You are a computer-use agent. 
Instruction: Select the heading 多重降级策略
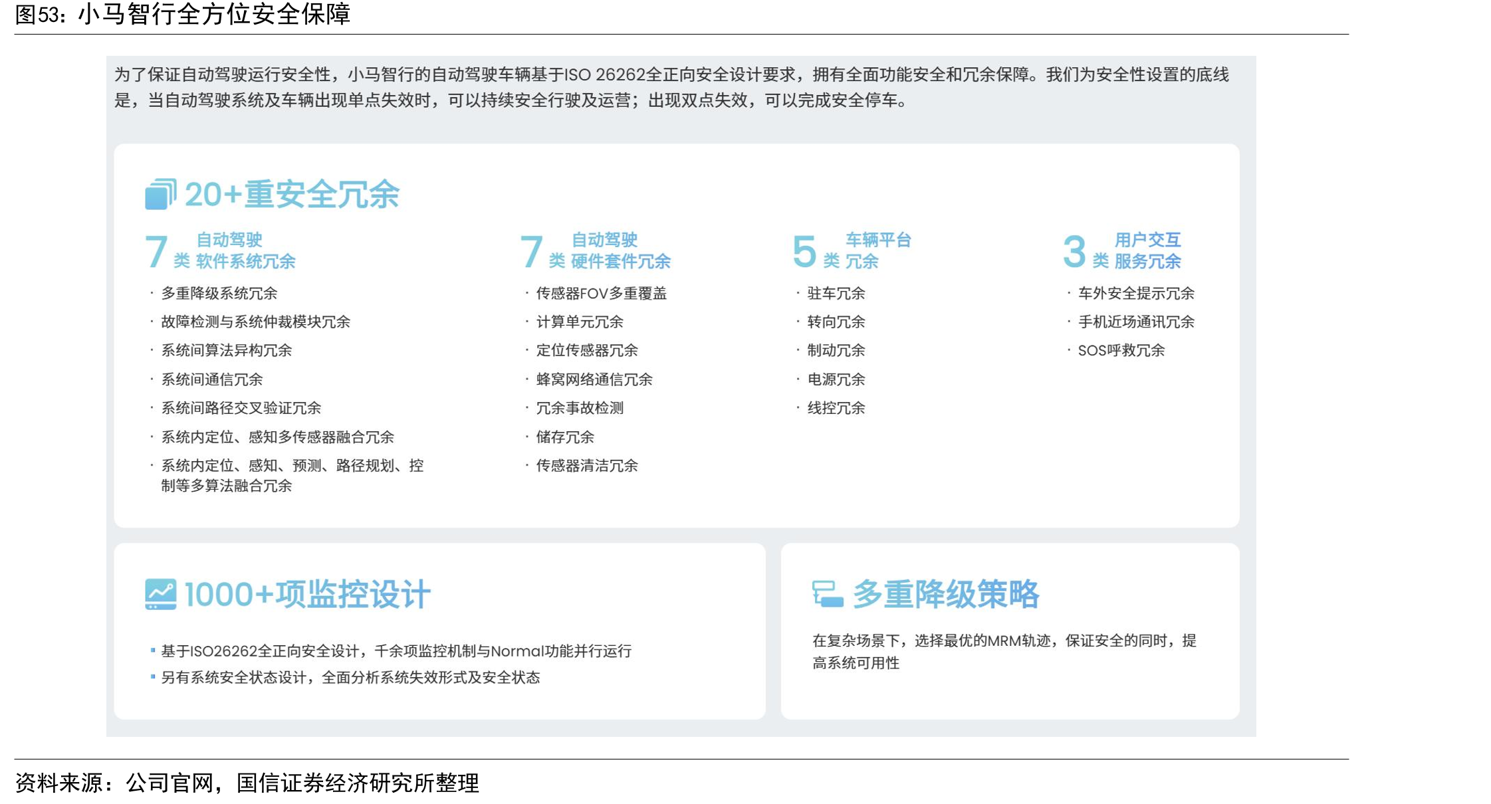(946, 593)
